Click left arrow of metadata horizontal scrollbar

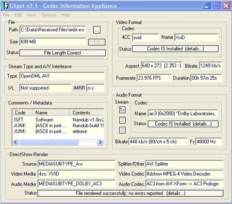(15, 142)
